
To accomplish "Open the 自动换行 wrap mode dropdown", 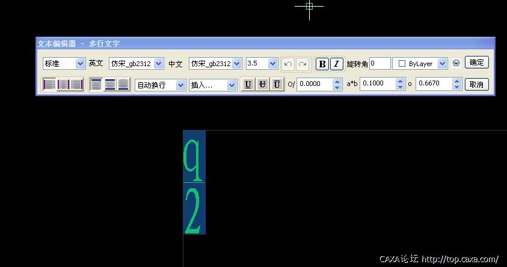I will pos(180,85).
